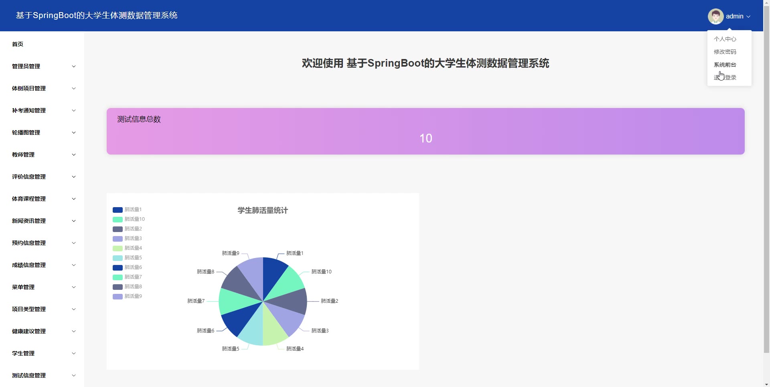Click the admin avatar image
770x387 pixels.
(715, 16)
